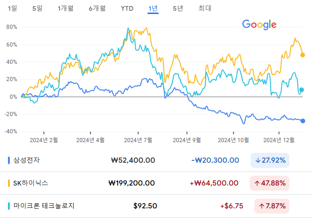Click the blue endpoint dot on chart
The width and height of the screenshot is (315, 220).
303,121
